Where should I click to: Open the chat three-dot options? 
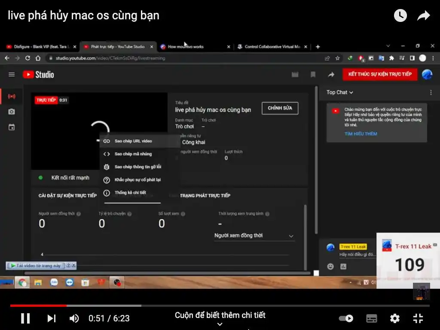[x=431, y=92]
